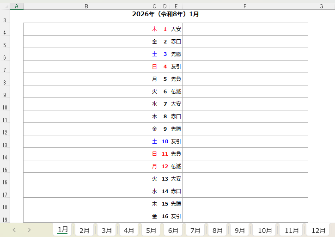This screenshot has width=335, height=237.
Task: Select the red 月 weekday cell for the 12th
Action: [x=154, y=166]
